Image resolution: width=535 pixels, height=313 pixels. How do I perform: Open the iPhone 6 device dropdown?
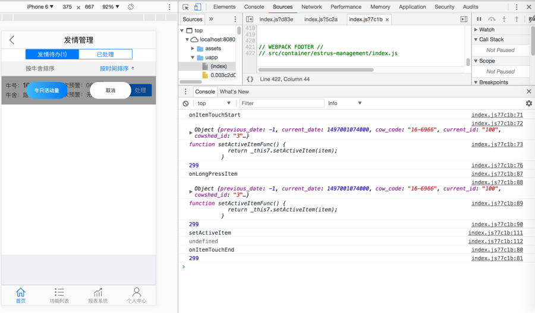click(x=40, y=7)
